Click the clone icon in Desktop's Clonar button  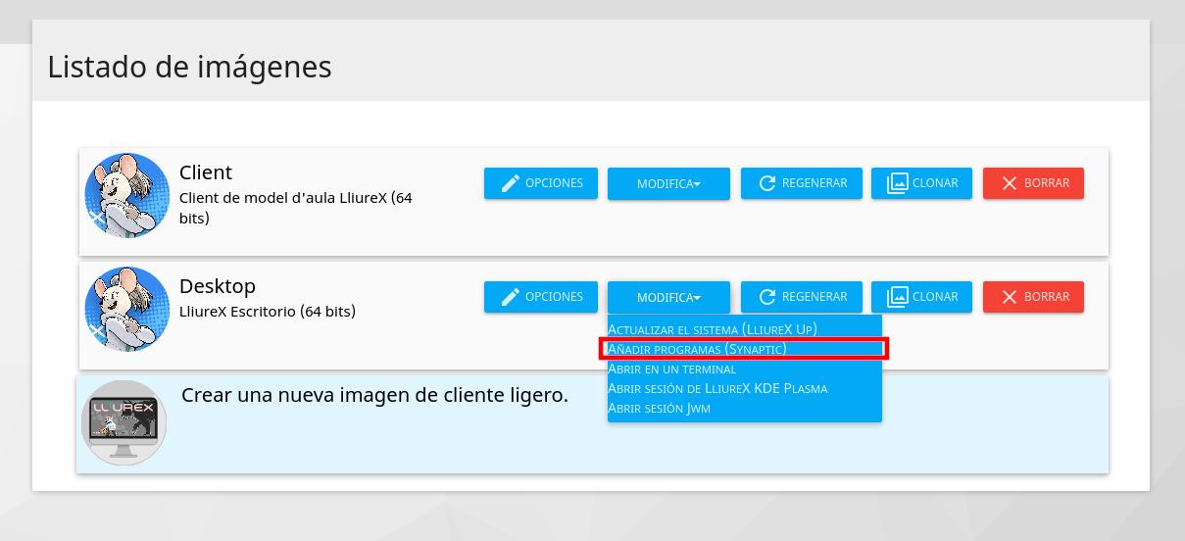tap(897, 297)
